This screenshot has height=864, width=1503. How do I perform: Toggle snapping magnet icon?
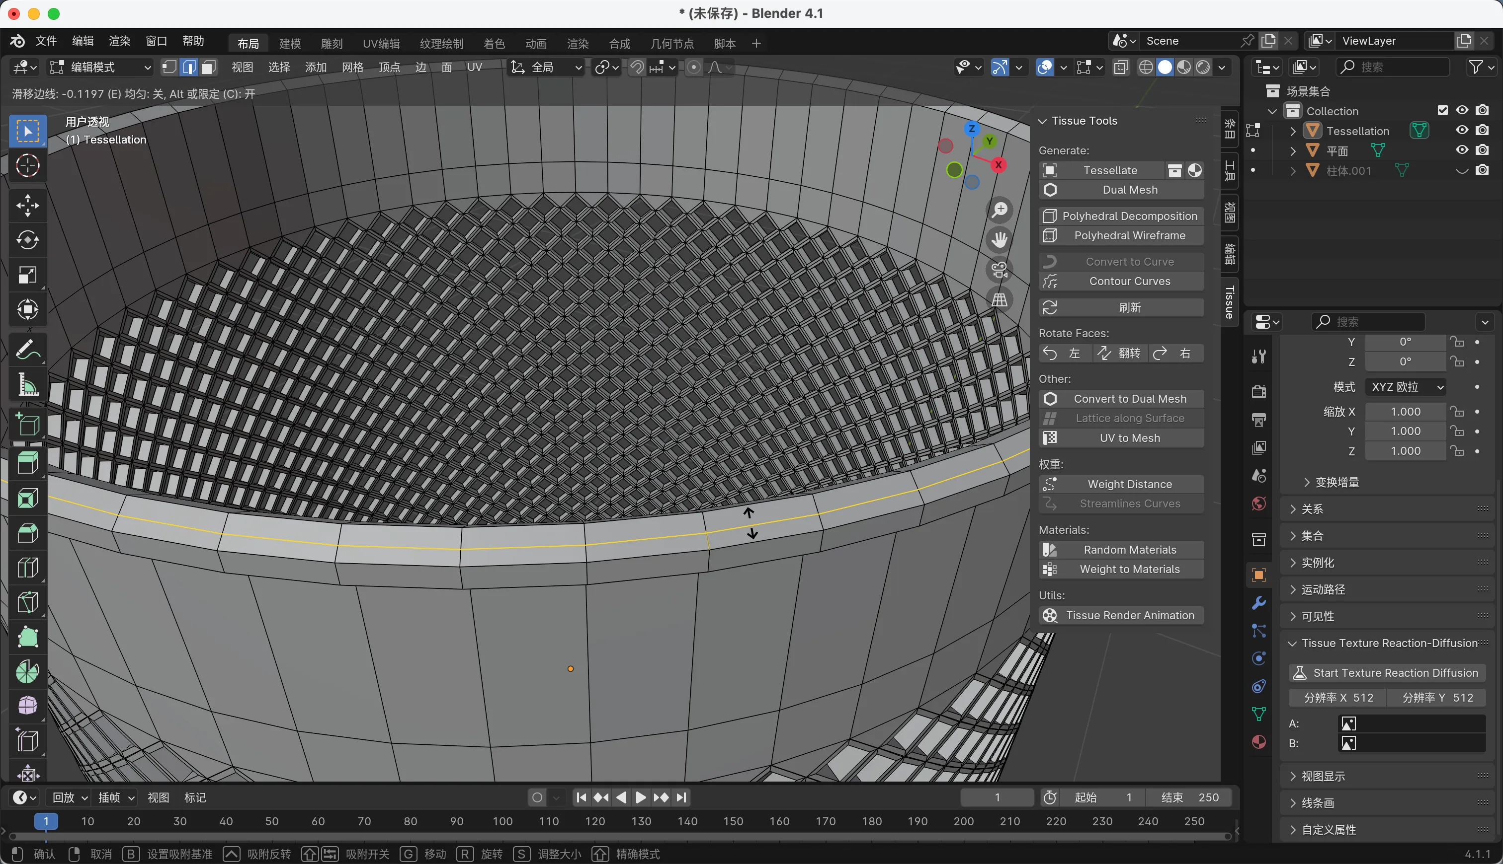637,67
